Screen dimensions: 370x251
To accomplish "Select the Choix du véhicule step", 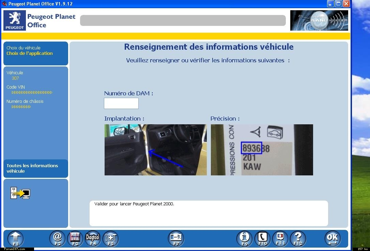I will tap(24, 48).
